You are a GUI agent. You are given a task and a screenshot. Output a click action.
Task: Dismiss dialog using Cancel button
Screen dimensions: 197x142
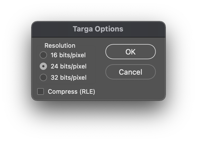(131, 72)
